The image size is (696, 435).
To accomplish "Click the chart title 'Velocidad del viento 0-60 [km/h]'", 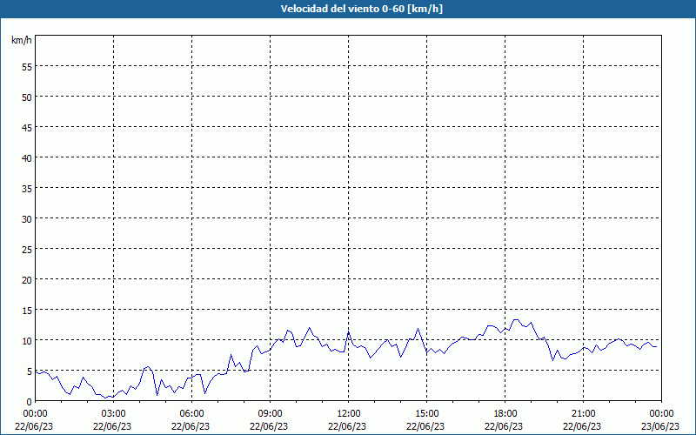I will 361,9.
